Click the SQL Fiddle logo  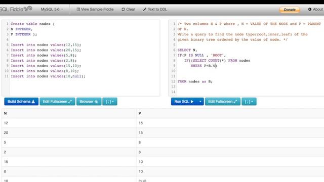pyautogui.click(x=16, y=9)
